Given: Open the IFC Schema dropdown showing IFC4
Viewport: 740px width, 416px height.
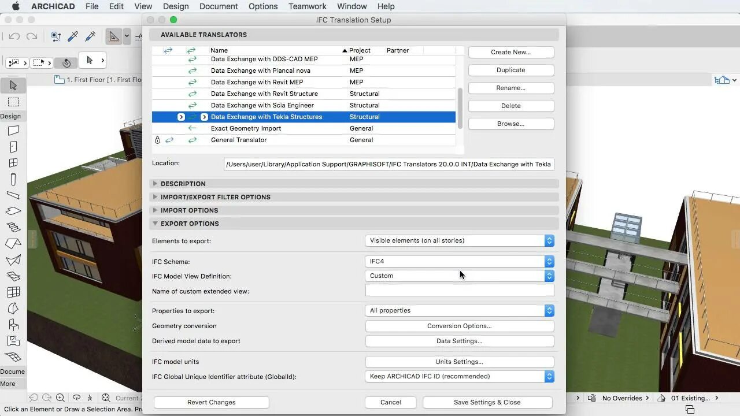Looking at the screenshot, I should (460, 261).
